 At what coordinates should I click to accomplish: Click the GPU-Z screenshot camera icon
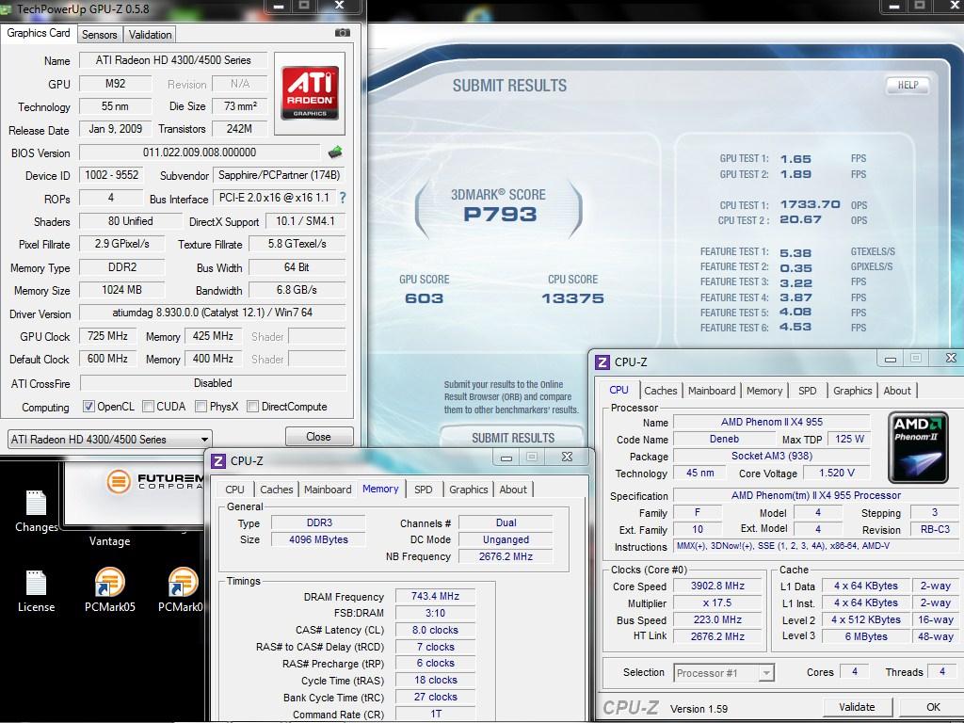pyautogui.click(x=343, y=33)
